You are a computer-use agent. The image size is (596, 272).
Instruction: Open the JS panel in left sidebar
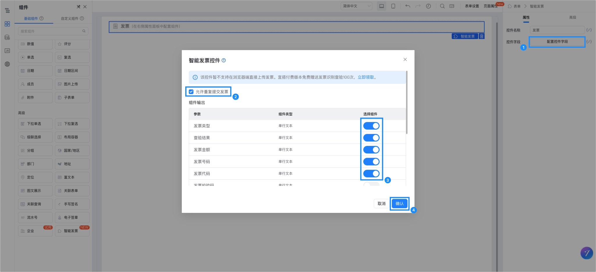click(x=7, y=51)
